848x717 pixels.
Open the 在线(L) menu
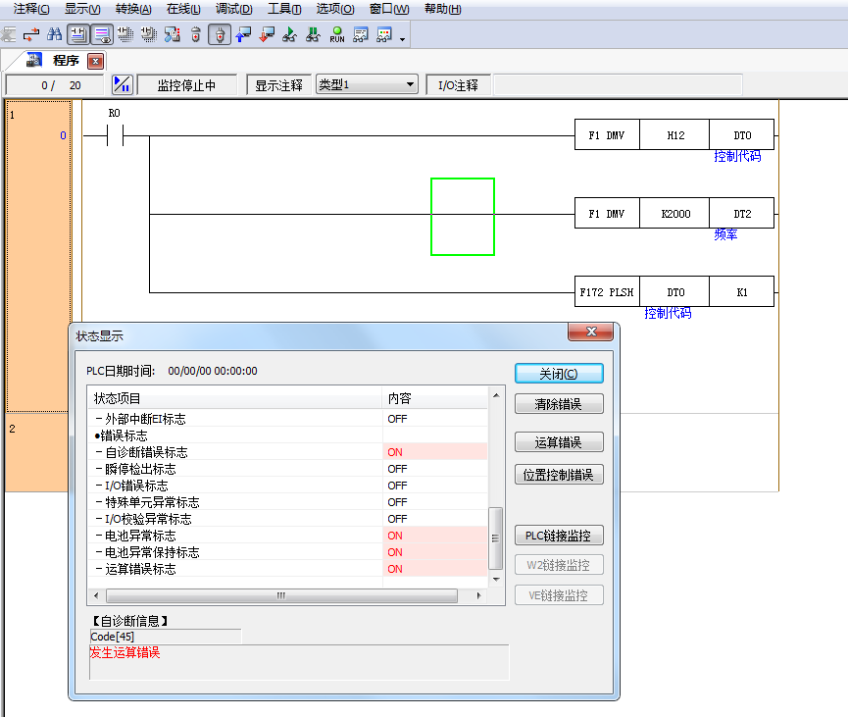183,9
